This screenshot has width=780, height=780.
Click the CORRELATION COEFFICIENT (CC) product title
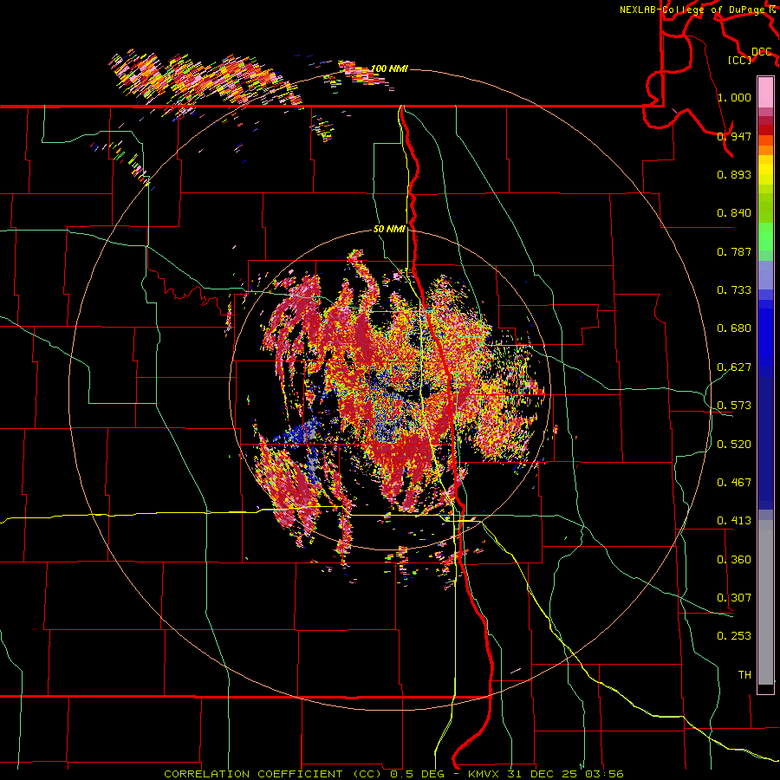273,774
